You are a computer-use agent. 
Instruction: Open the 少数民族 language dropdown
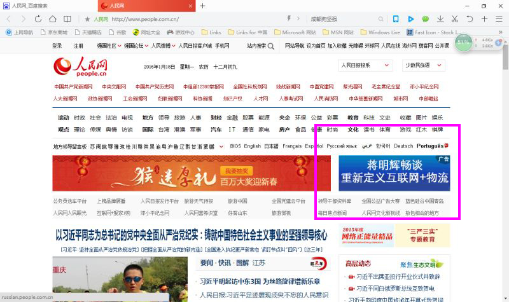tap(423, 65)
